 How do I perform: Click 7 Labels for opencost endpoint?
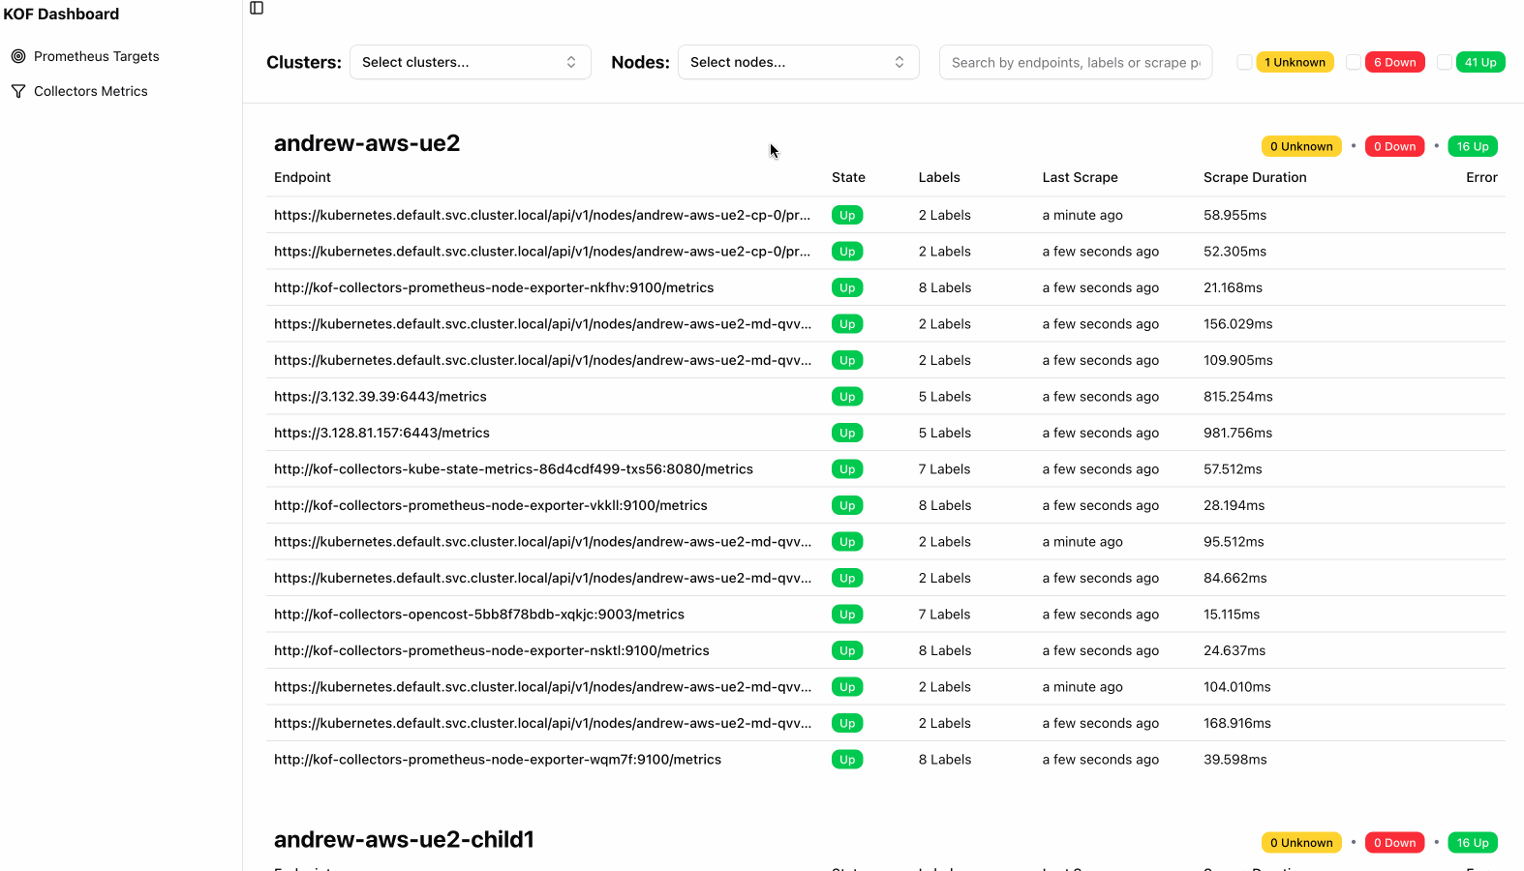[x=944, y=615]
